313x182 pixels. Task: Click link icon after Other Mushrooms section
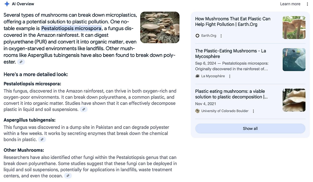tap(68, 176)
